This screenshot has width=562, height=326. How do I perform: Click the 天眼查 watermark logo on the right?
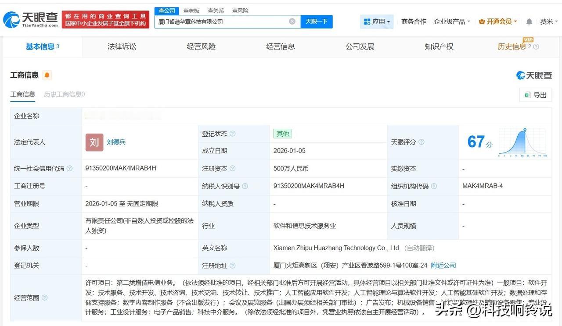tap(533, 75)
